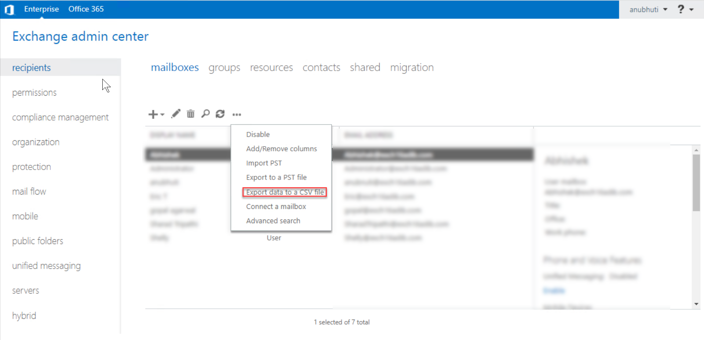The image size is (704, 340).
Task: Click the delete trash icon
Action: click(190, 114)
